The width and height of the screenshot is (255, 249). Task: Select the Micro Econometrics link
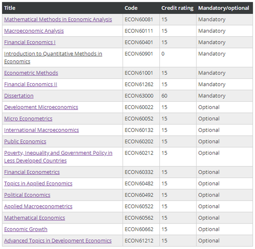pyautogui.click(x=28, y=119)
